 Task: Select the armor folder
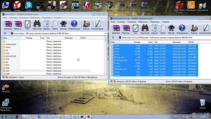(x=8, y=47)
